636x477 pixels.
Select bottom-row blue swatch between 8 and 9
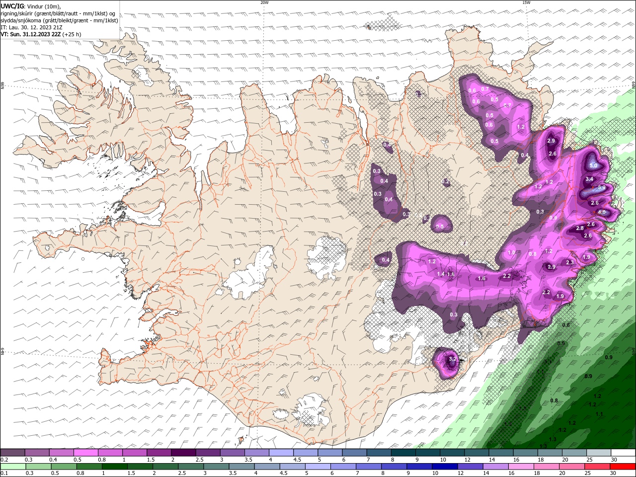click(394, 467)
